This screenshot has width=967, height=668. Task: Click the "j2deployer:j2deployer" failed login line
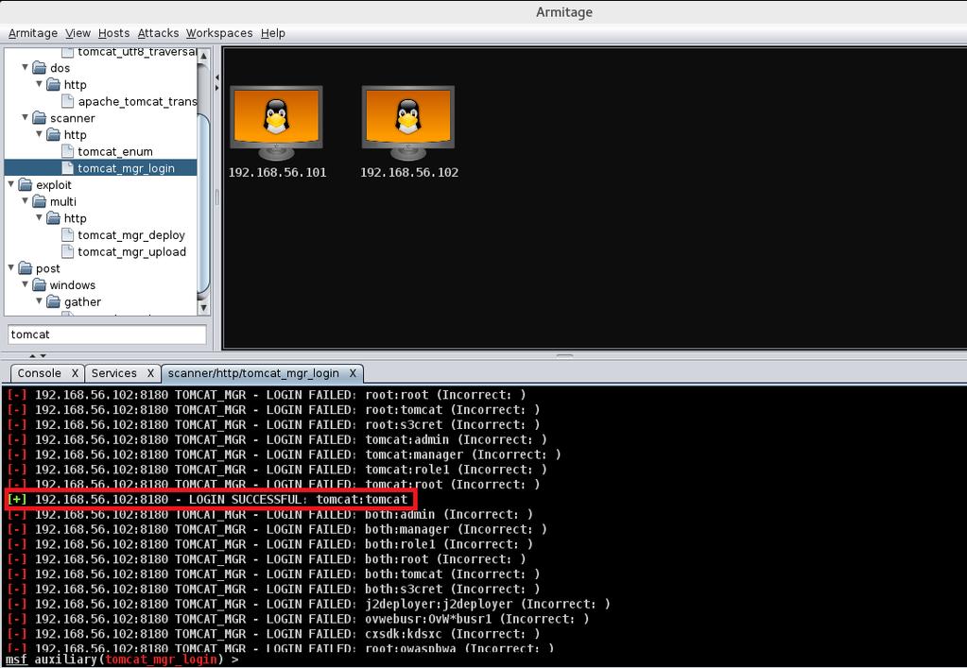point(308,604)
